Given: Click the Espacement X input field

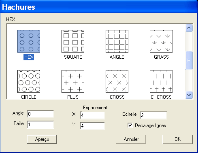Looking at the screenshot, I should [92, 115].
